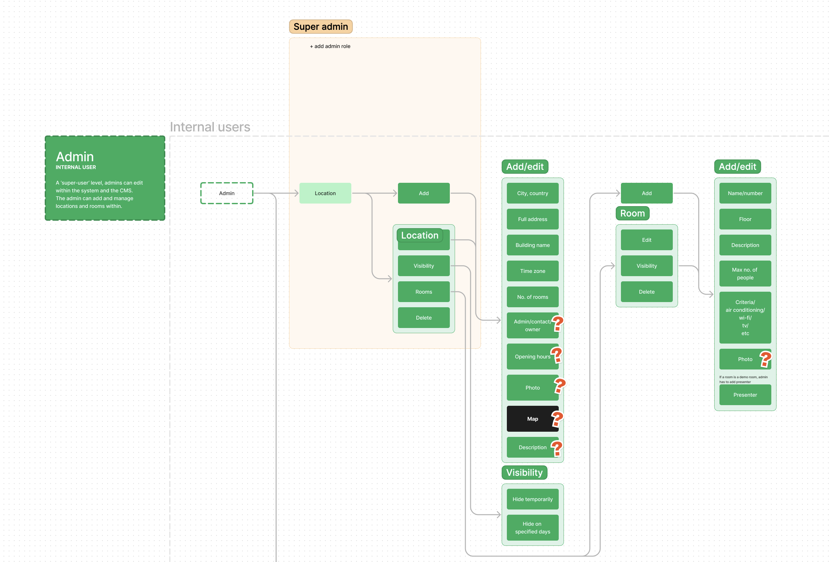
Task: Select the location Photo node above Map
Action: 532,388
